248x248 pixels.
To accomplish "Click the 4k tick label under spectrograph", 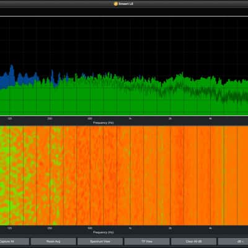I will (x=210, y=228).
